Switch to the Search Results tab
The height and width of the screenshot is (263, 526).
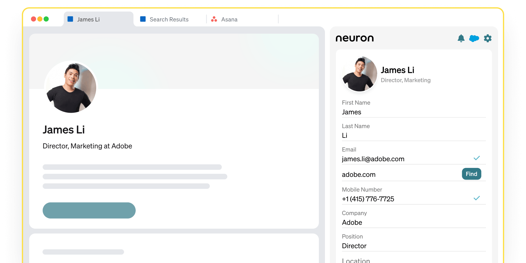coord(170,19)
